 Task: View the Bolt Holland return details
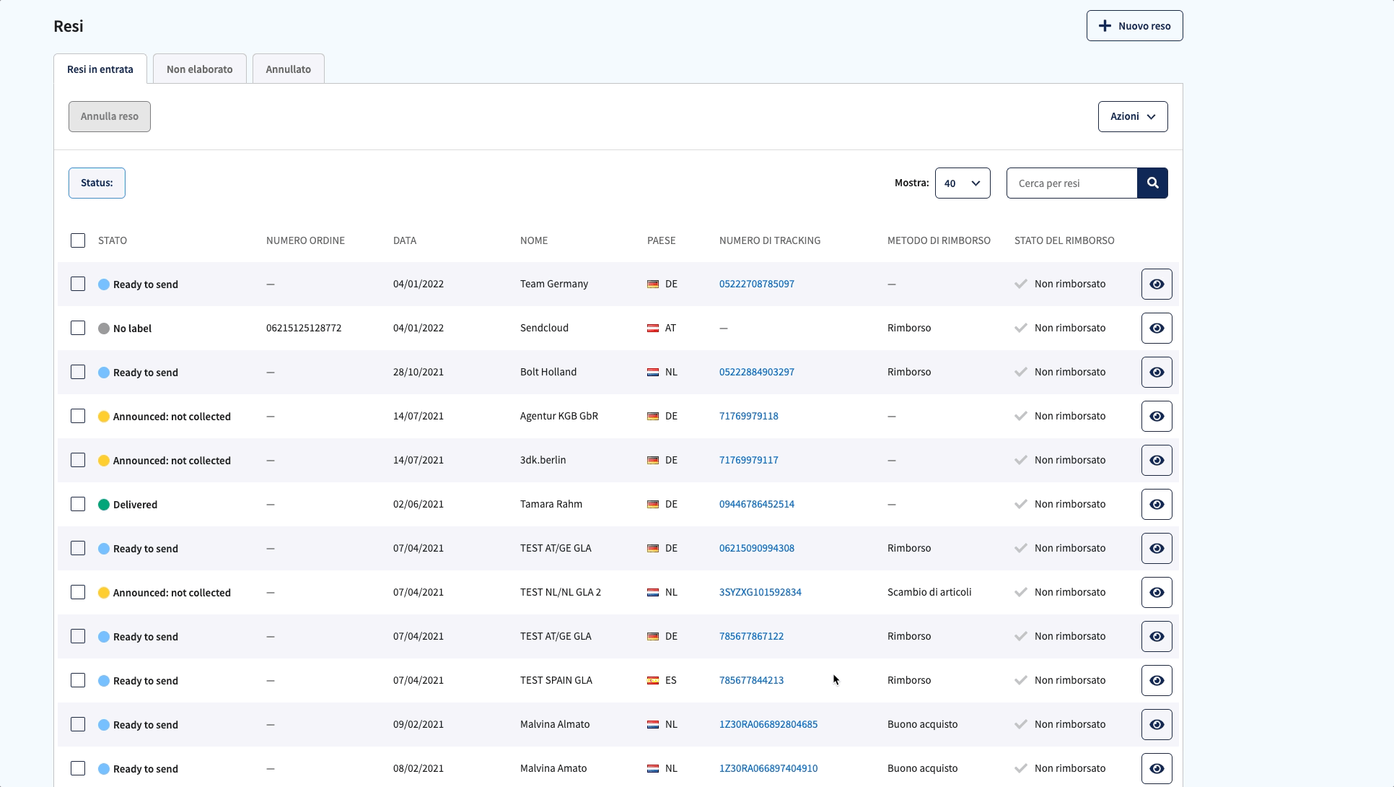(1157, 372)
